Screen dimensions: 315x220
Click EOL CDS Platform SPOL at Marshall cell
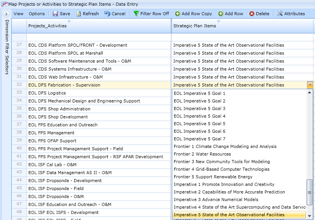pyautogui.click(x=99, y=53)
